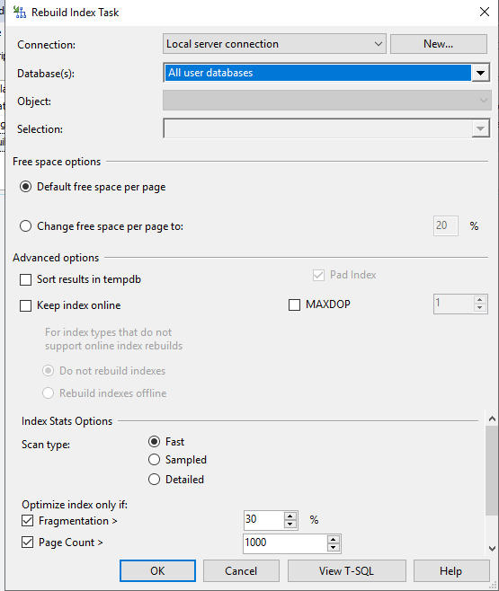Click the Page Count value field
499x591 pixels.
click(x=285, y=543)
